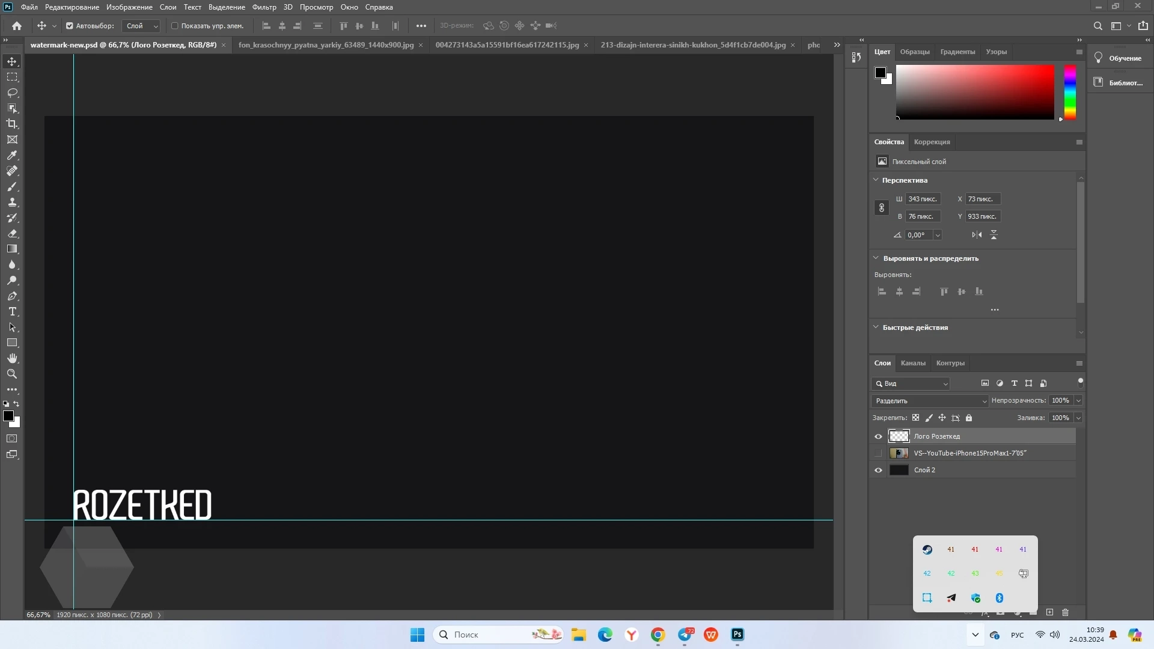
Task: Expand the Быстрые действия section
Action: (876, 328)
